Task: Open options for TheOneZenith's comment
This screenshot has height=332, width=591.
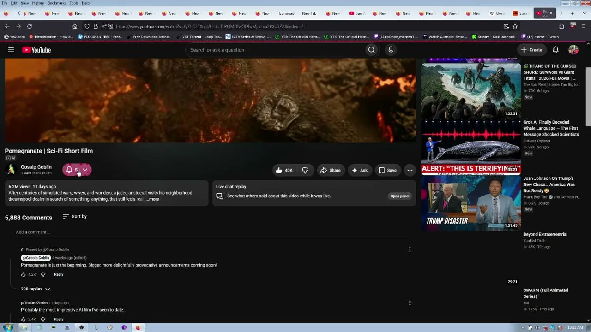Action: 410,303
